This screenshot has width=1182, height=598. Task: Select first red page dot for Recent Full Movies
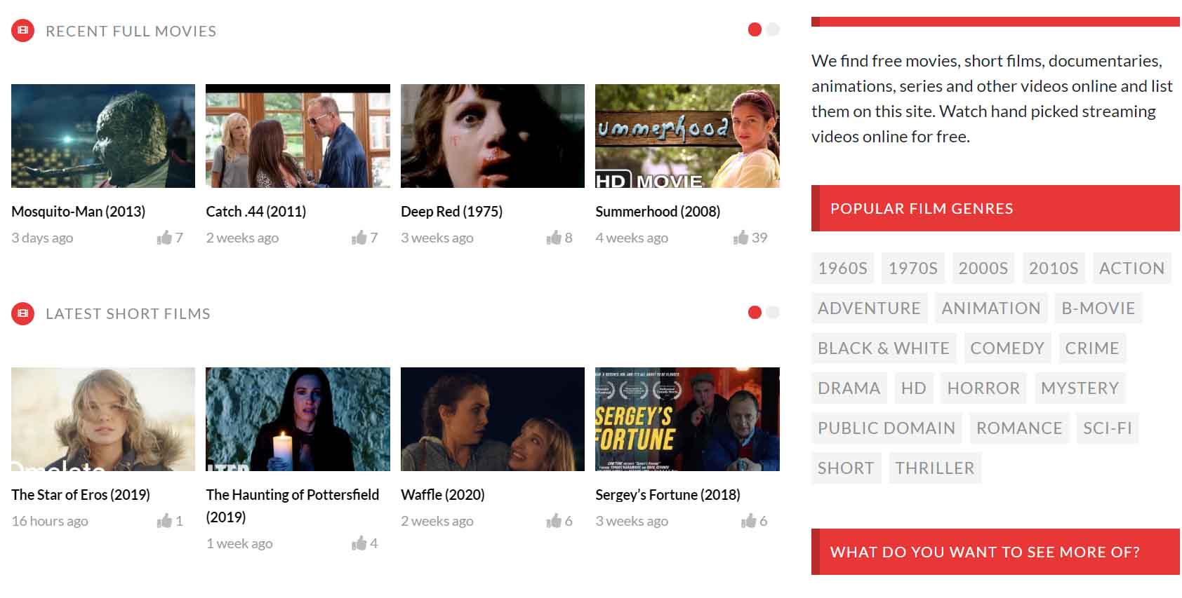pyautogui.click(x=755, y=29)
